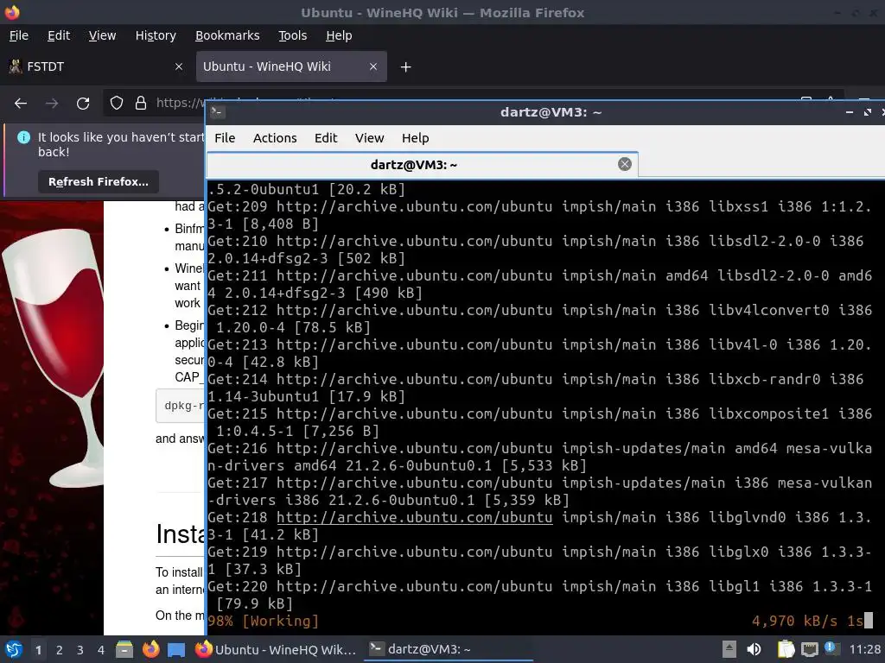The width and height of the screenshot is (885, 663).
Task: Open the volume control tray icon
Action: pyautogui.click(x=754, y=649)
